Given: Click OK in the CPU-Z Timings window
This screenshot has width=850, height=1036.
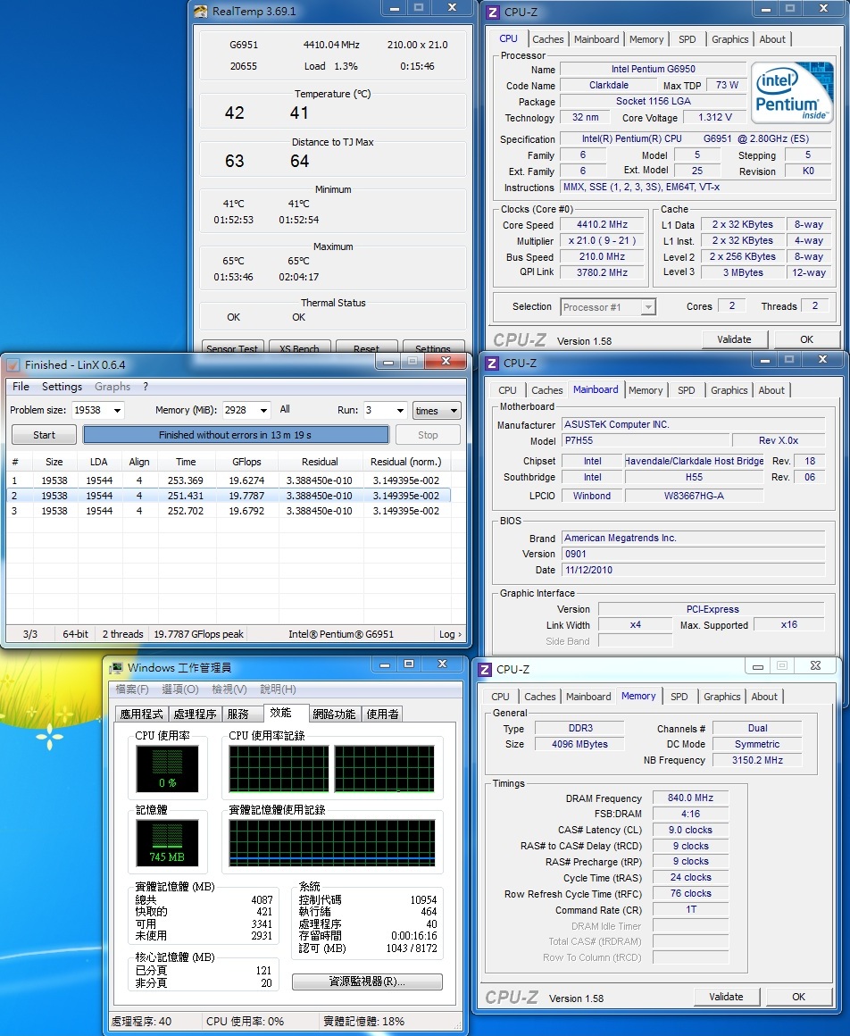Looking at the screenshot, I should coord(799,997).
